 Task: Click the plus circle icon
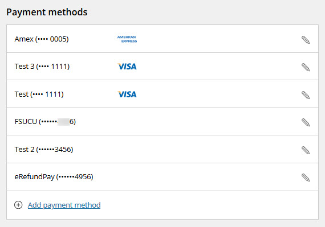pyautogui.click(x=18, y=205)
